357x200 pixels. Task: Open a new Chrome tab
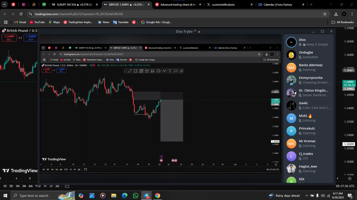coord(311,5)
